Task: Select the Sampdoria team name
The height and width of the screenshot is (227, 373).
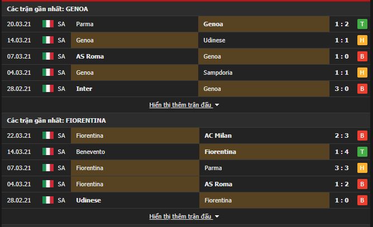Action: tap(221, 73)
